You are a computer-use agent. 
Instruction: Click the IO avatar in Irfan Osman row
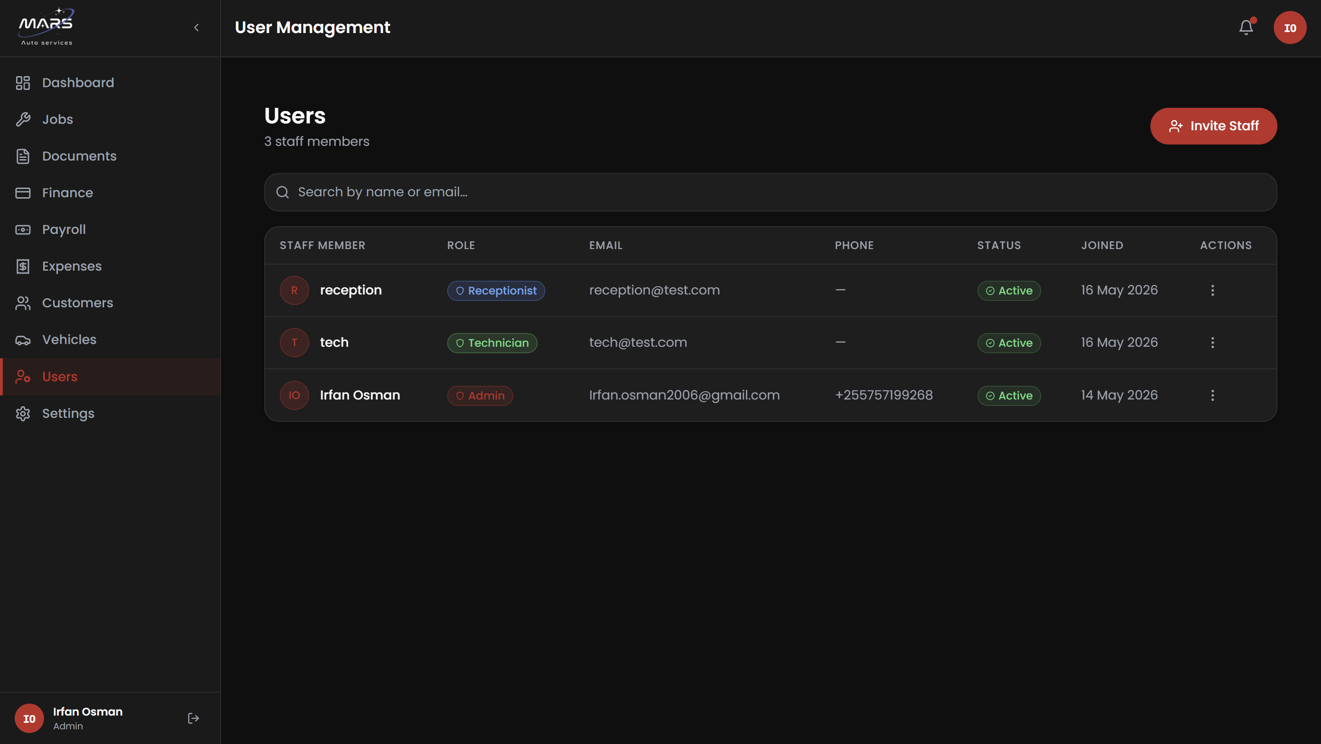[x=294, y=395]
